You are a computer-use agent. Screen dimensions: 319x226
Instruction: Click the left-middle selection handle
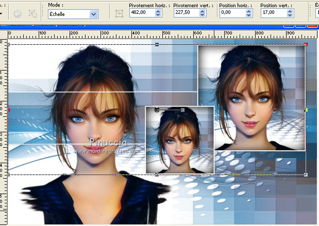pyautogui.click(x=9, y=110)
